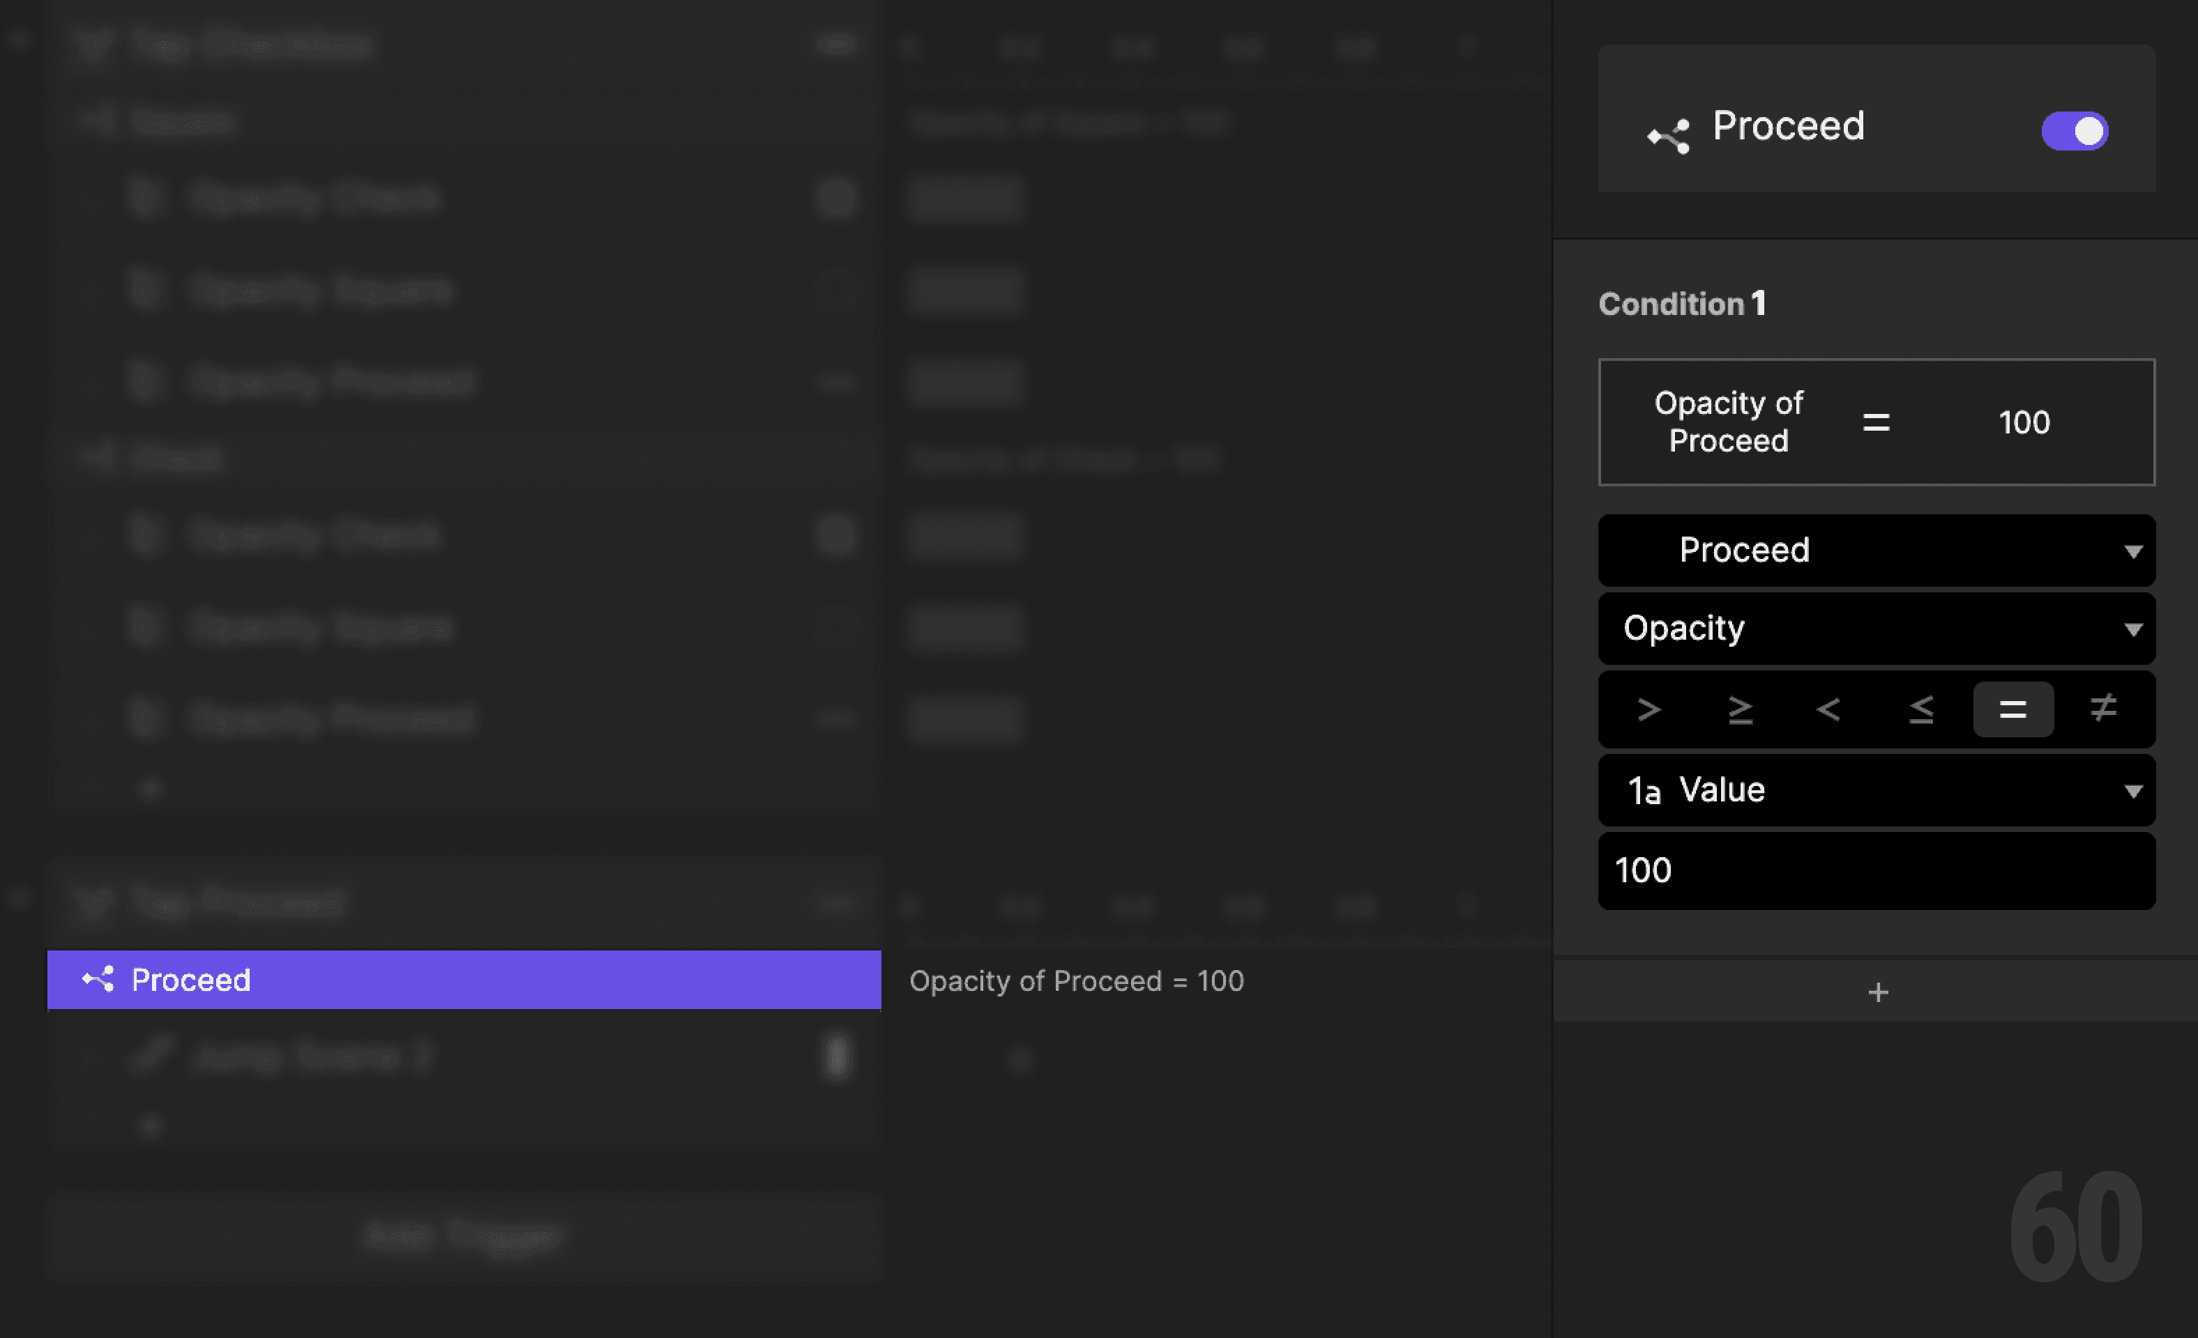The image size is (2198, 1338).
Task: Click the plus icon to add another condition
Action: [x=1878, y=991]
